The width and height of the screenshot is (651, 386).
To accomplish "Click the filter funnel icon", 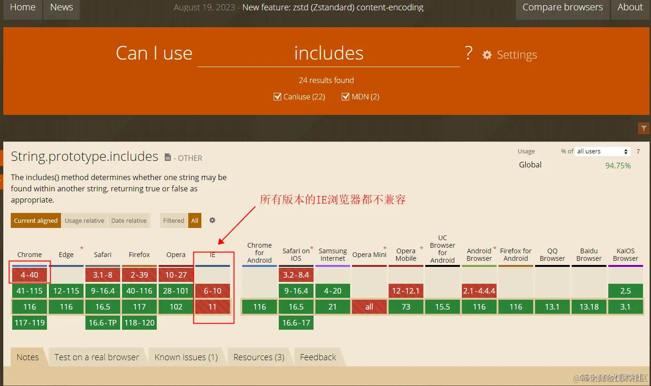I will (x=643, y=128).
